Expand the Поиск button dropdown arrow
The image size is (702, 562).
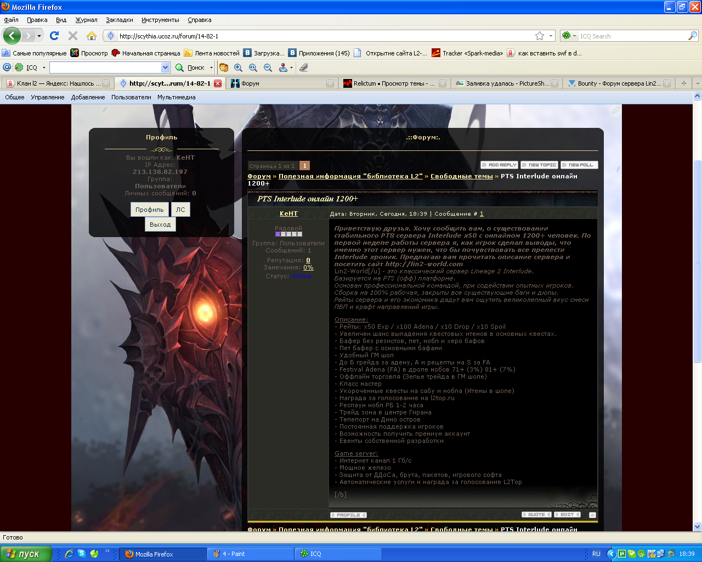click(211, 68)
